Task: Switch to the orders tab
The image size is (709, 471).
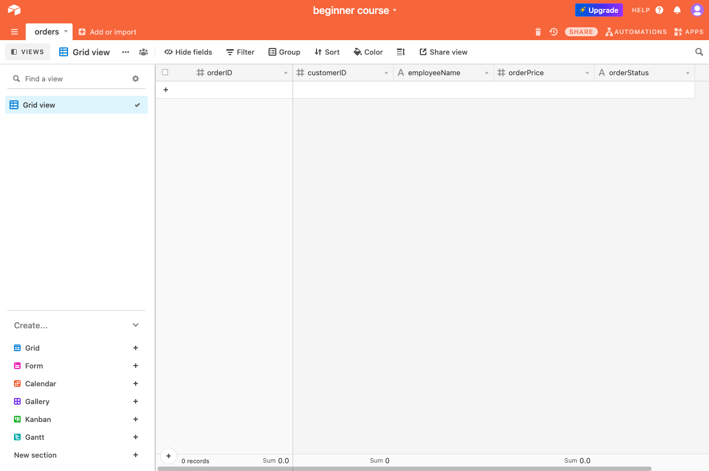Action: 46,32
